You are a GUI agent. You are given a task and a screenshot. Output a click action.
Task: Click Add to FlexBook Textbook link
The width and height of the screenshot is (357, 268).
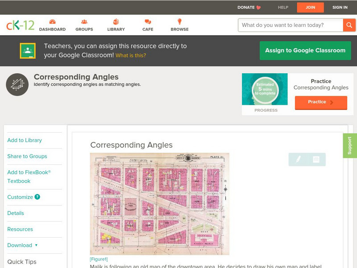[29, 176]
